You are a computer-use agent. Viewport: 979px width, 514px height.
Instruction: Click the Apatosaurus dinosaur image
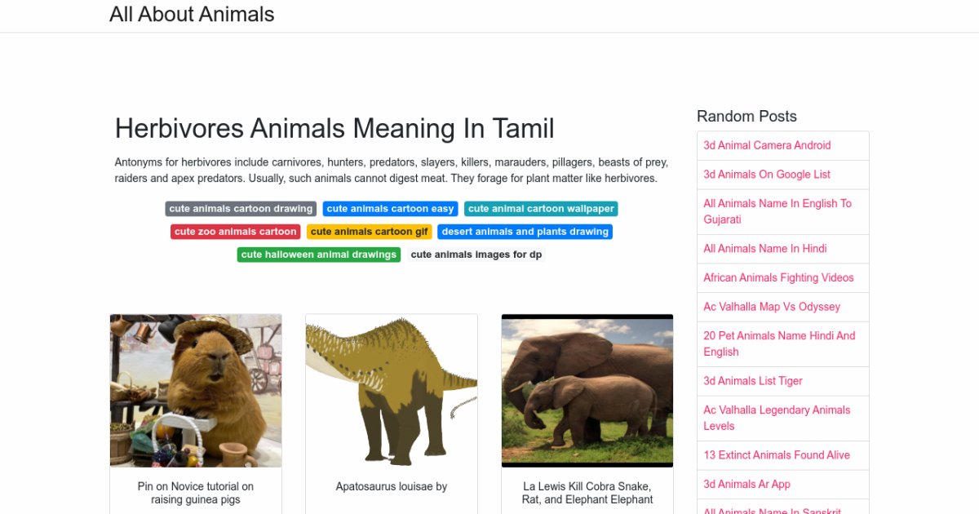[392, 390]
